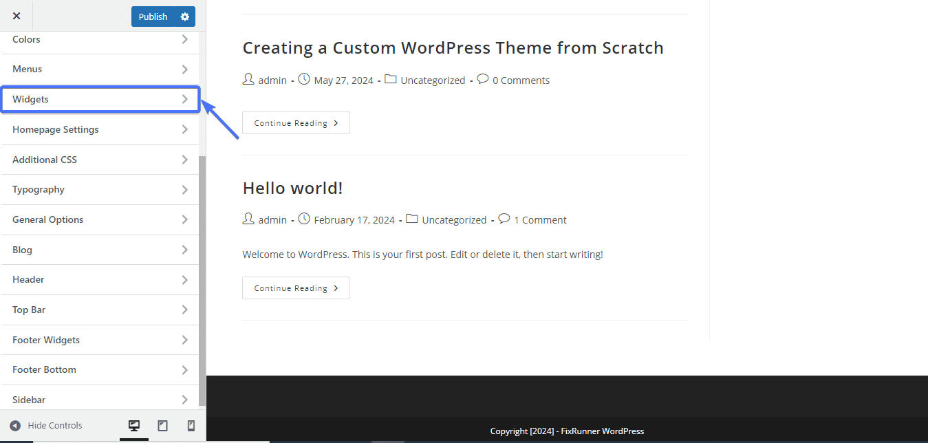
Task: Click the footer copyright FixRunner WordPress text
Action: coord(567,431)
